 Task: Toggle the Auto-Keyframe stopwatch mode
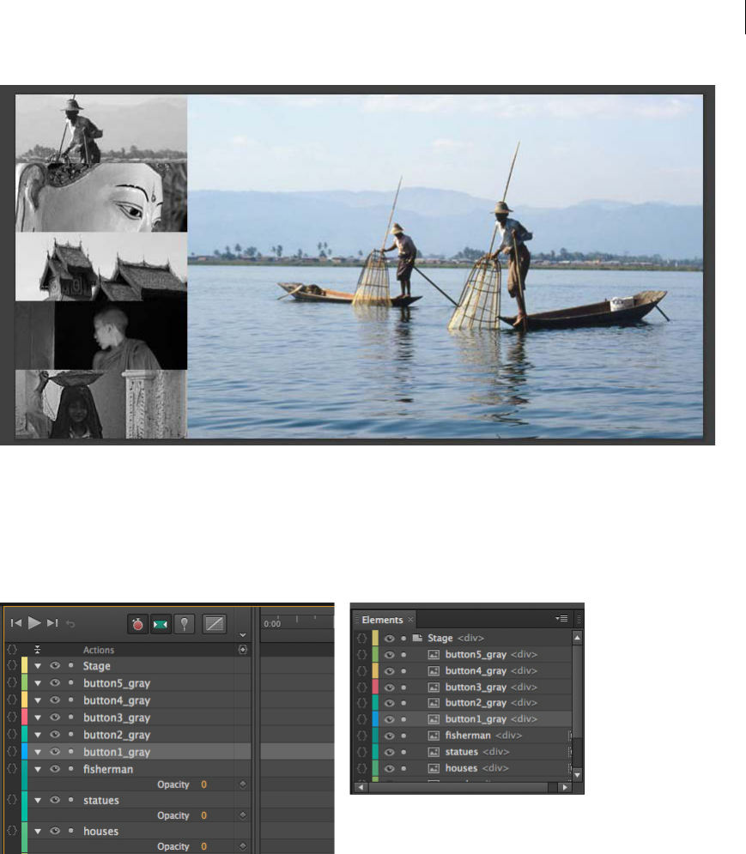[137, 624]
